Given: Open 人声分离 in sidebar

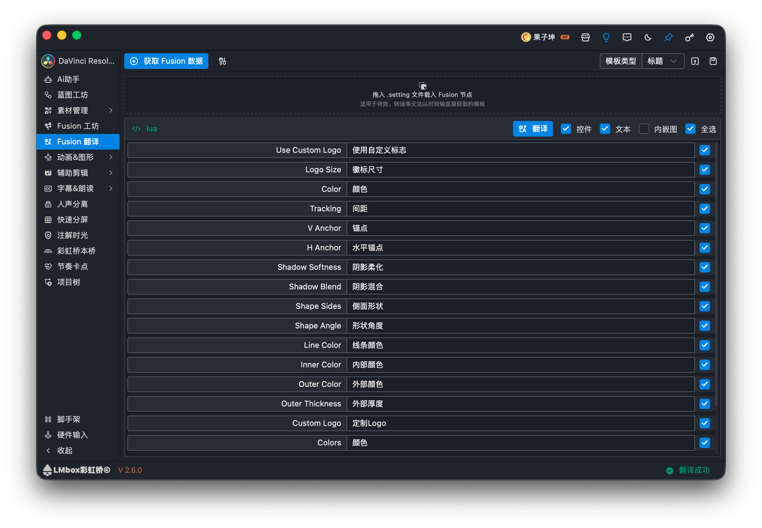Looking at the screenshot, I should [78, 204].
